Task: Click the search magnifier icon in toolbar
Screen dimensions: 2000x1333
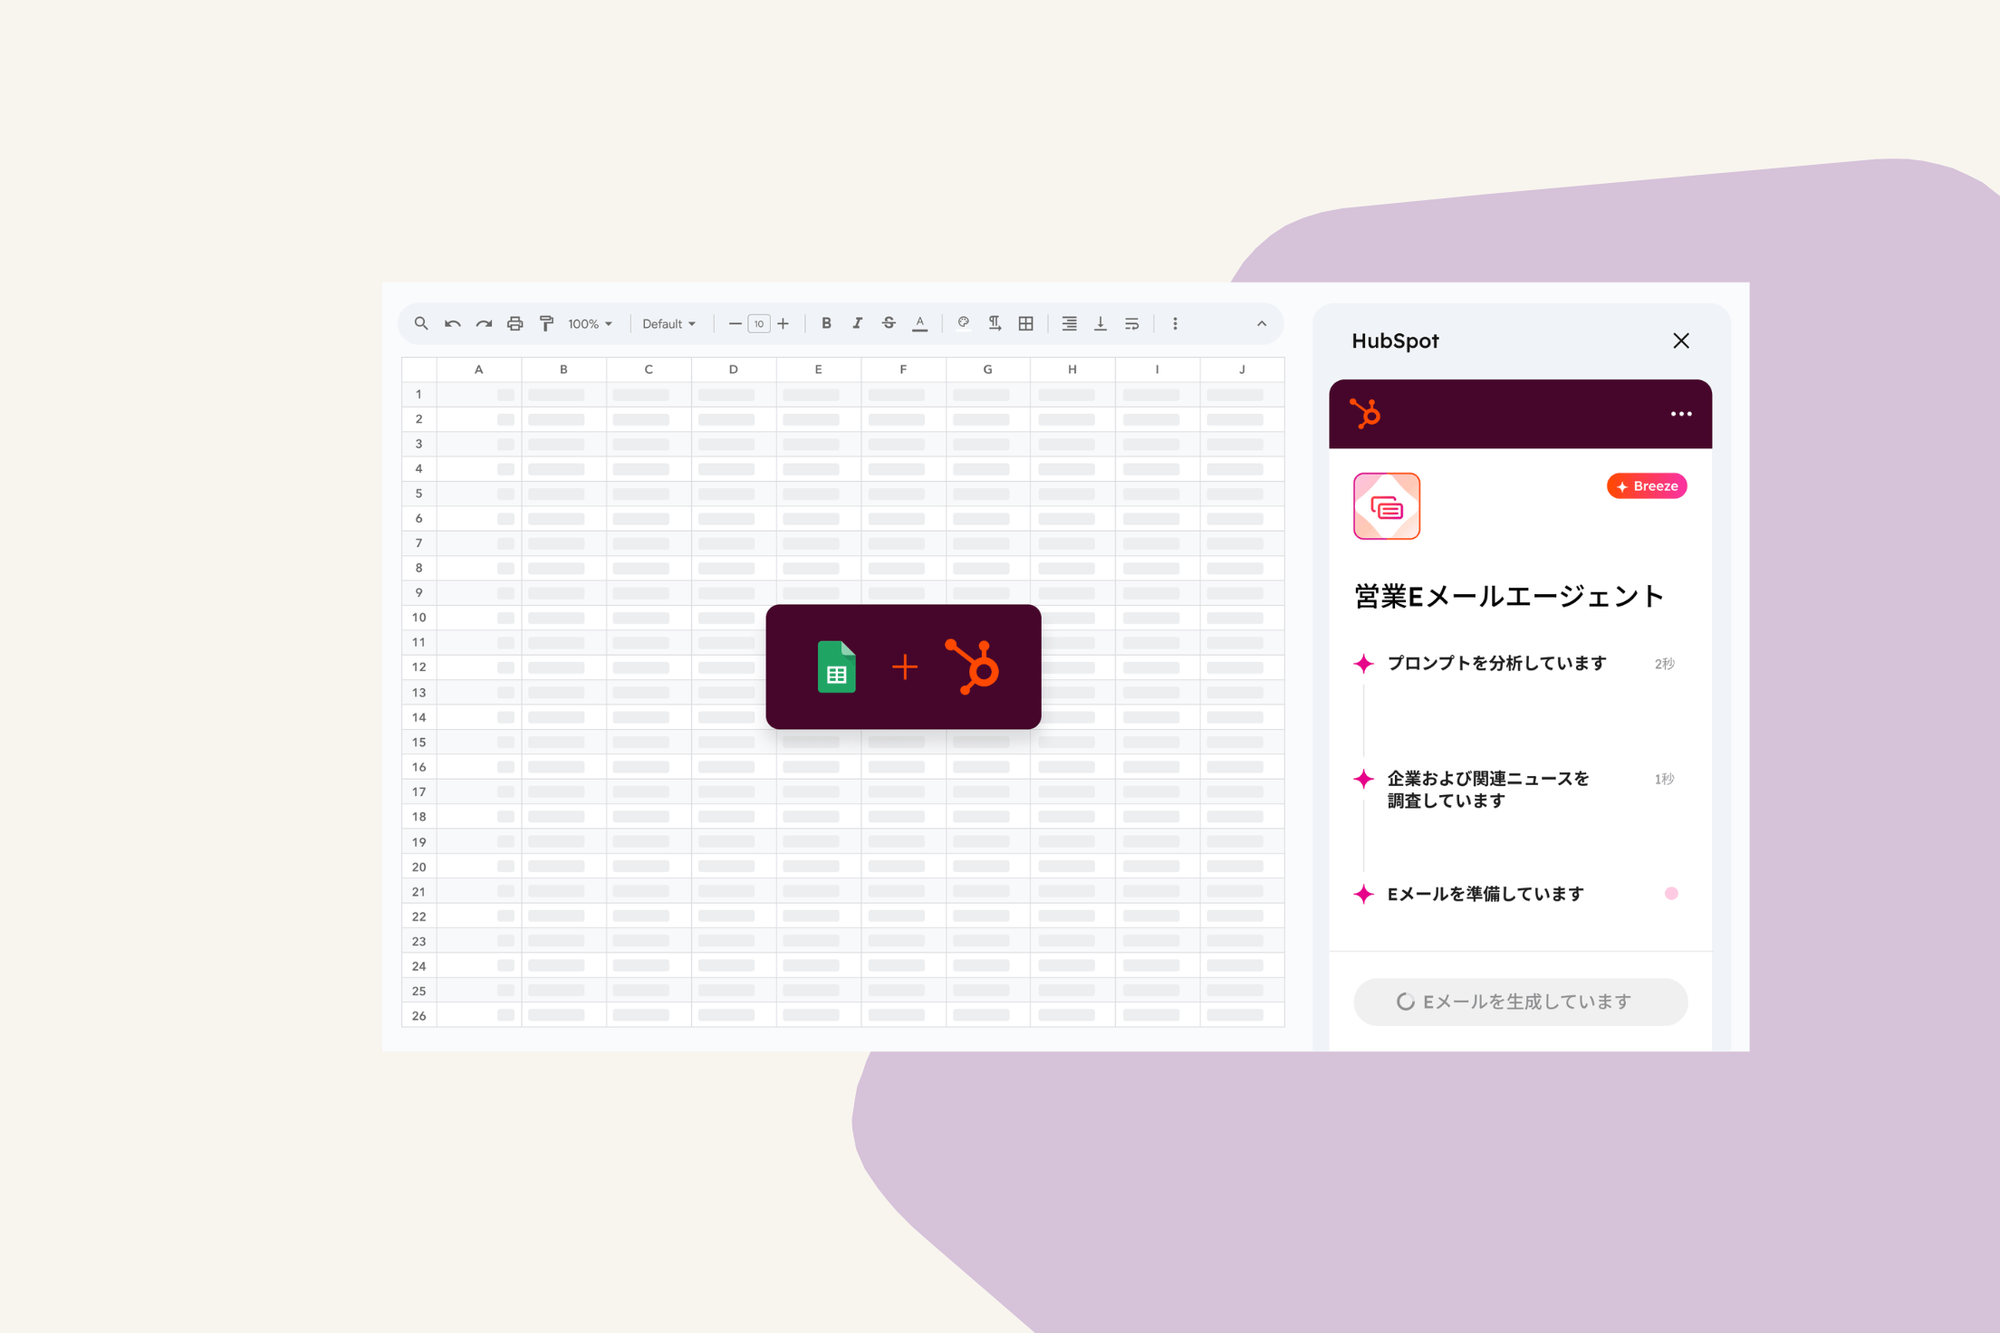Action: click(421, 323)
